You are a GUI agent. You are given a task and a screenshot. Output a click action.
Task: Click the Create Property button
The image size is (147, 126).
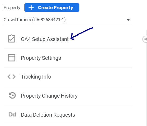(52, 8)
